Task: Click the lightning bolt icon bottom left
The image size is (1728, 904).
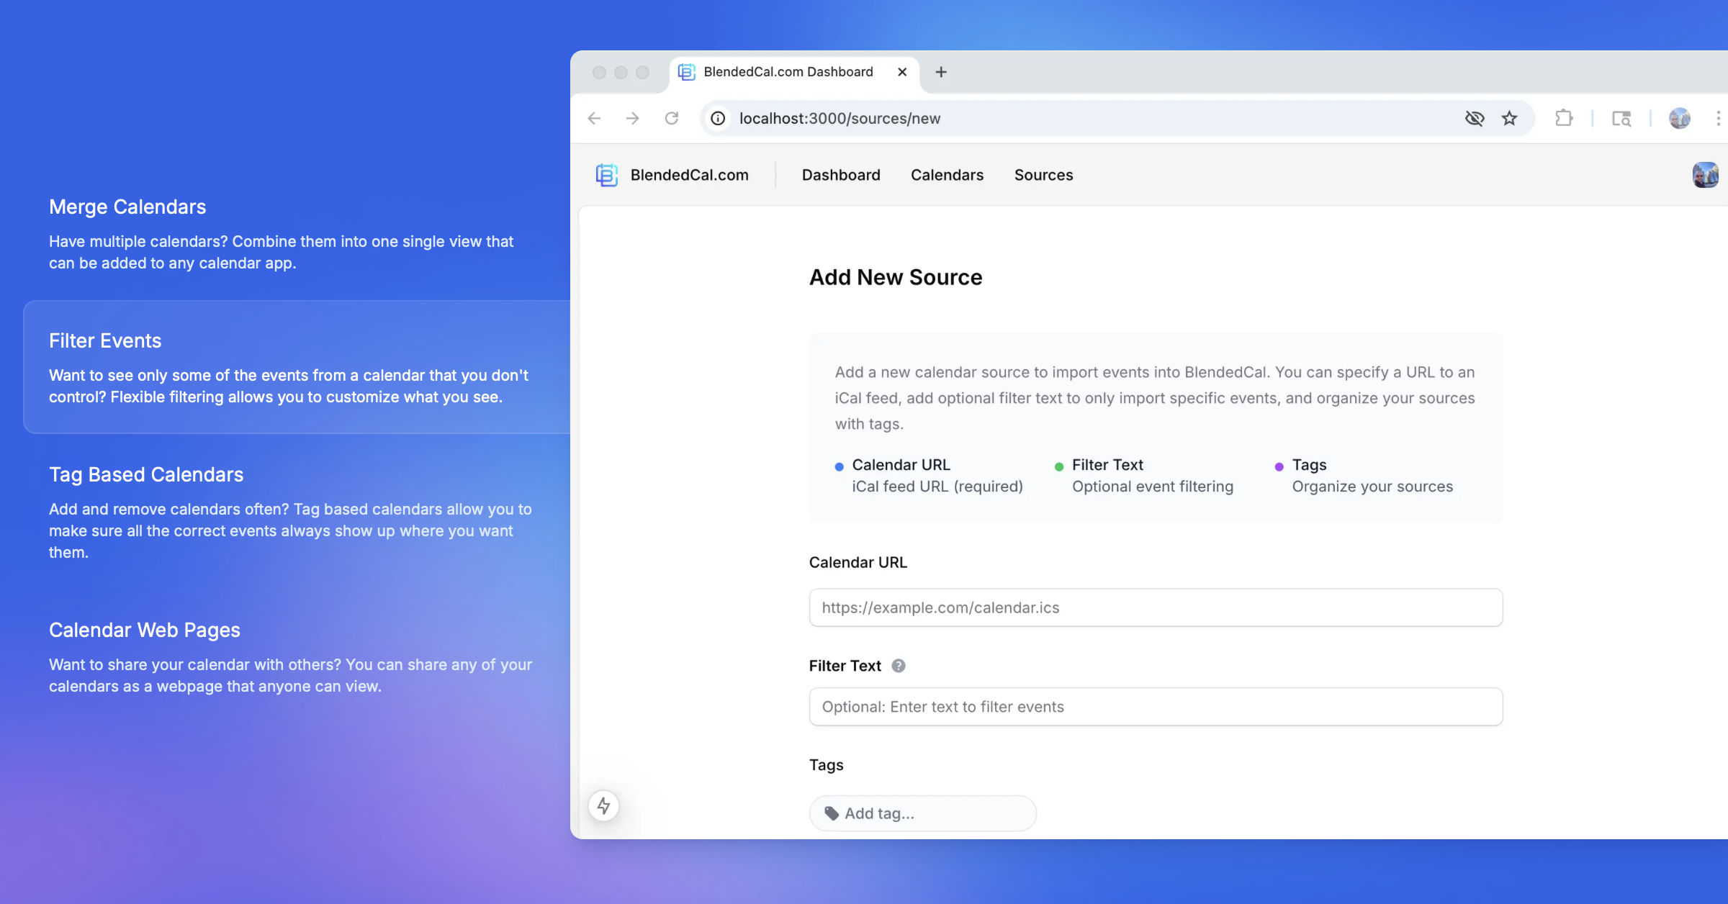Action: click(603, 806)
